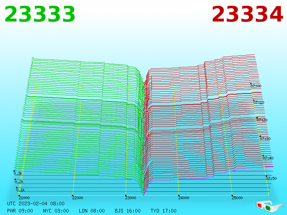Click the PAR 09:00 clock
Screen dimensions: 287x215
20,211
